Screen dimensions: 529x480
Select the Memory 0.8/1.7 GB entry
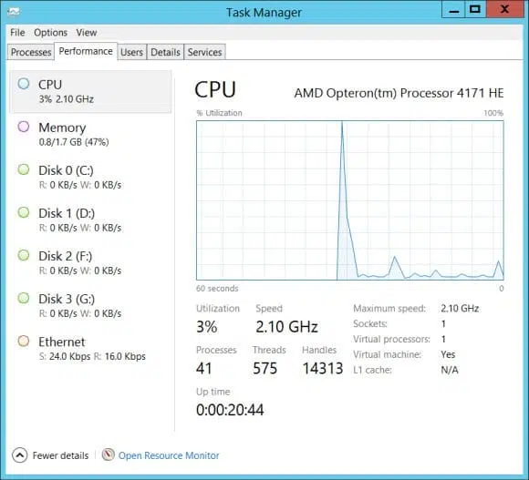[90, 134]
